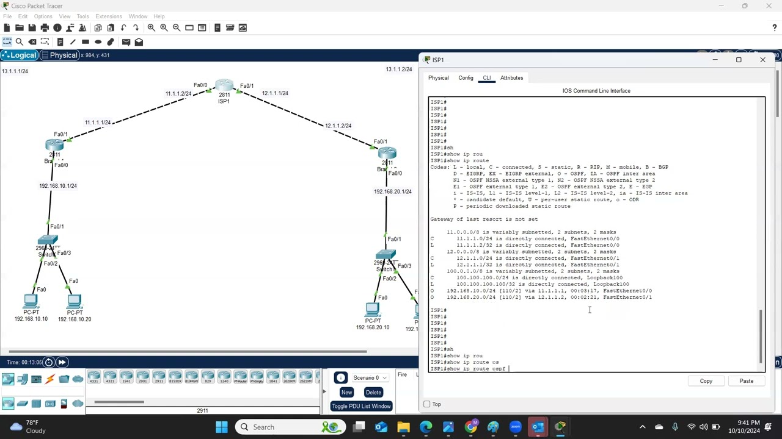Switch to the Physical tab in ISP1

438,78
